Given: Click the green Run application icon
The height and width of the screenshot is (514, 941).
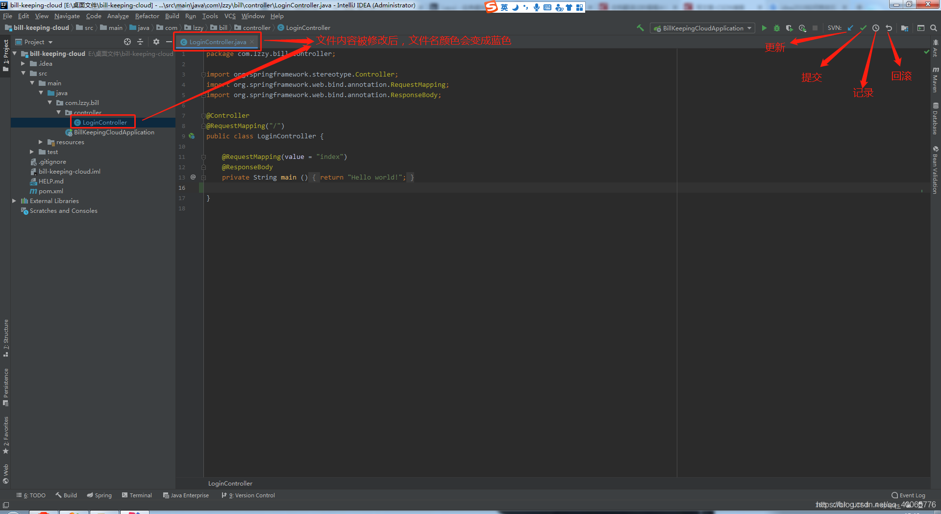Looking at the screenshot, I should [x=764, y=28].
